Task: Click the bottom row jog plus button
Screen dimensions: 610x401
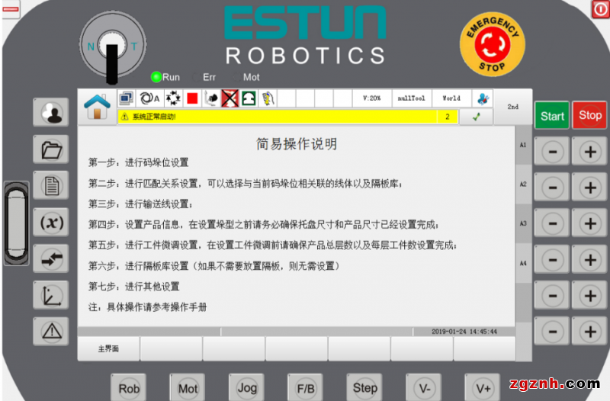Action: click(x=590, y=332)
